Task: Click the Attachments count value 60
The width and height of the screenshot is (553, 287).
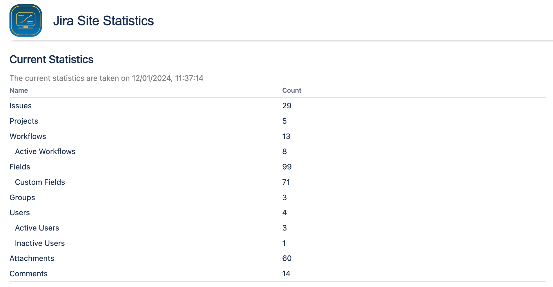Action: 287,258
